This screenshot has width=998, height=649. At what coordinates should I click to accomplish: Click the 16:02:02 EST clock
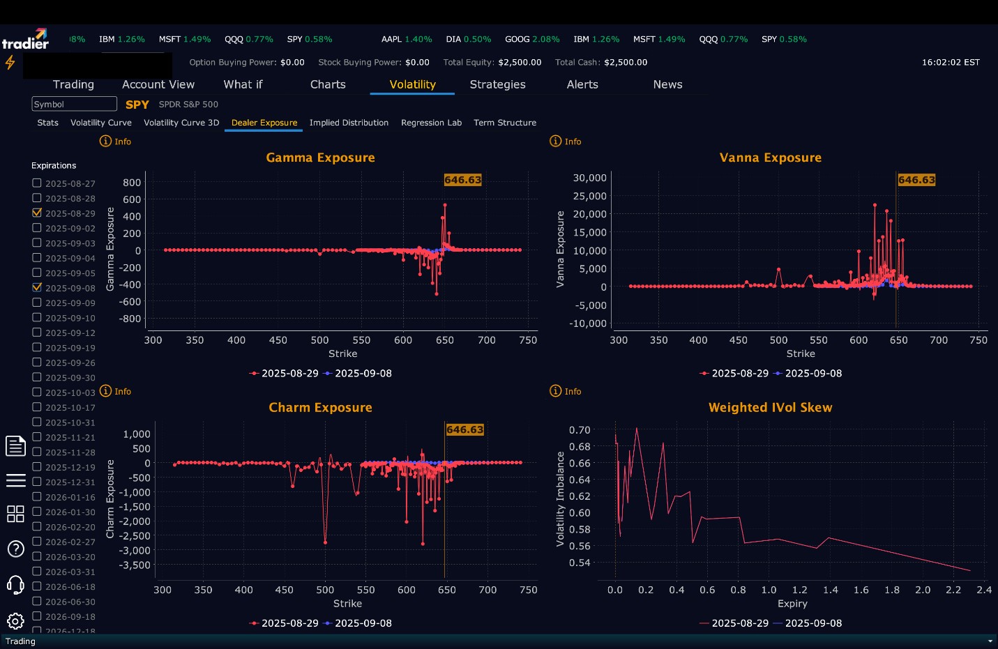click(951, 62)
